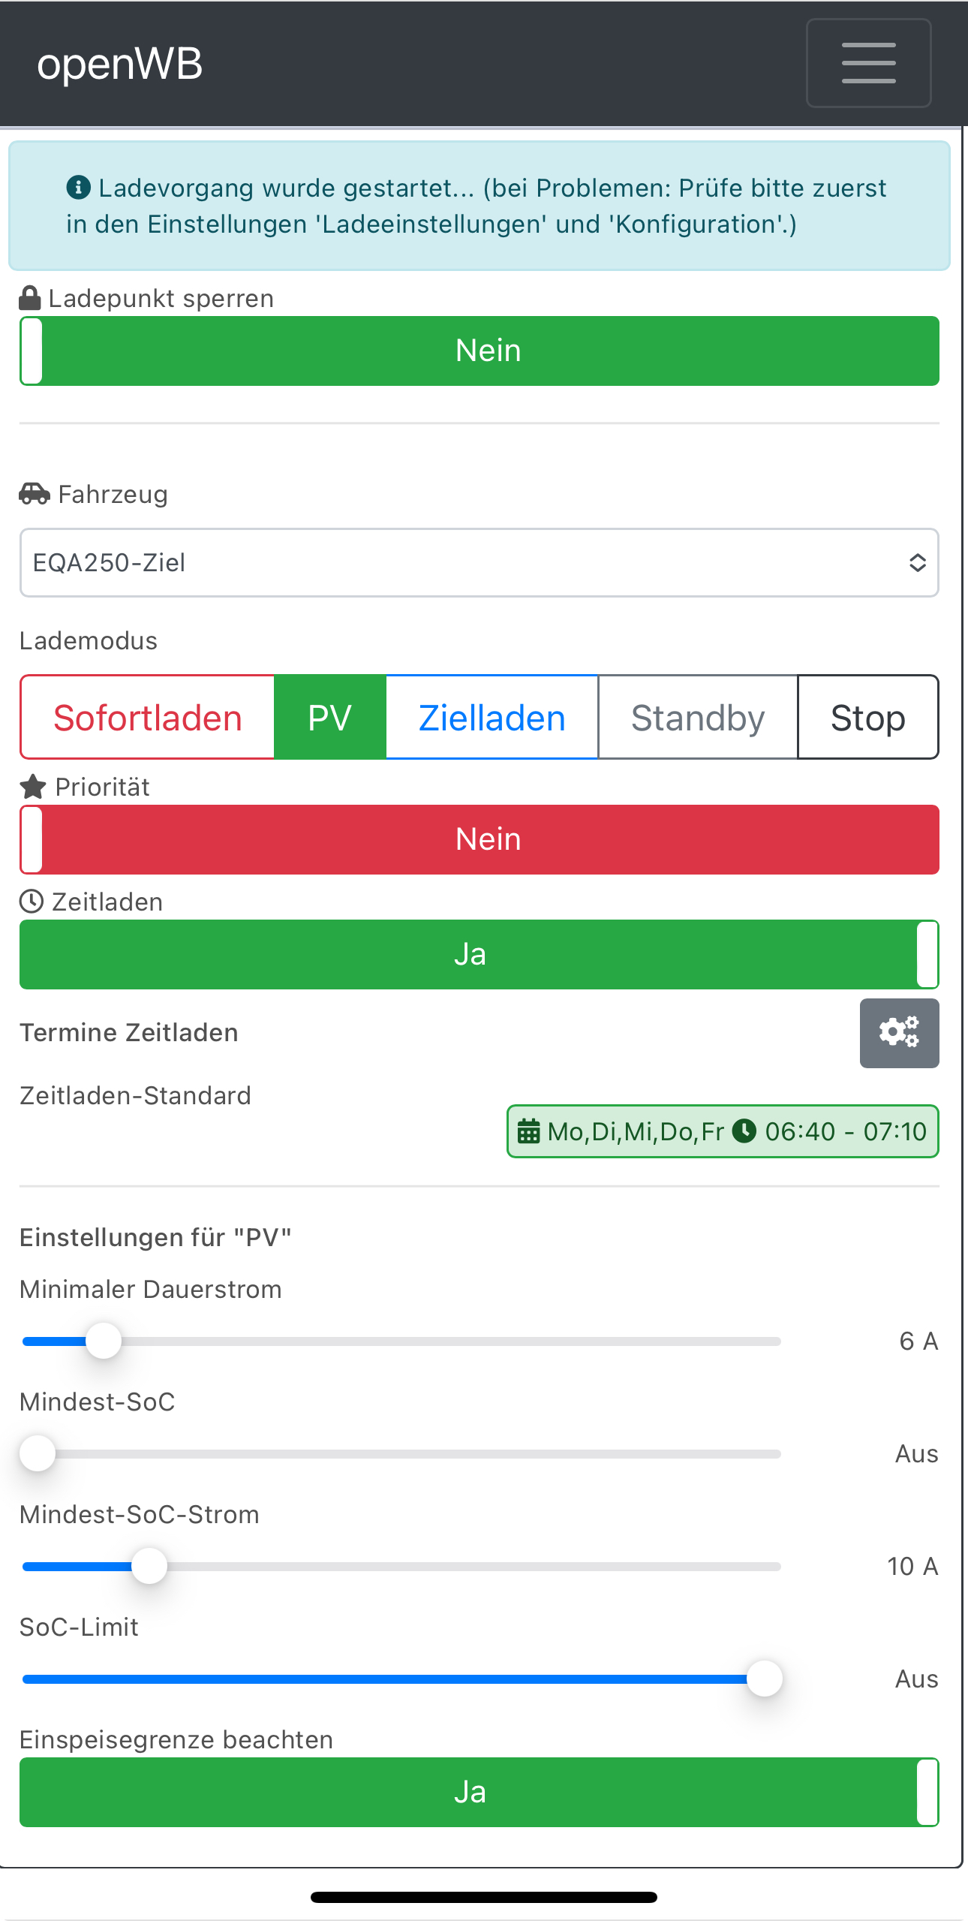
Task: Switch charge mode to Standby
Action: [698, 718]
